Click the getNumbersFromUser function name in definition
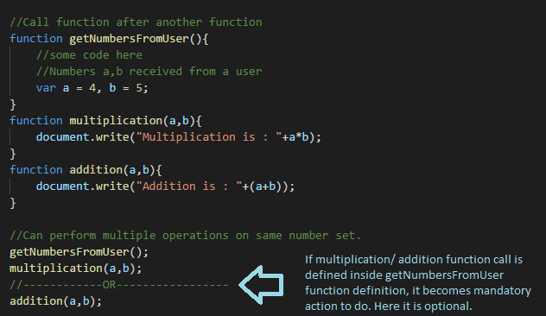The width and height of the screenshot is (546, 316). tap(129, 38)
